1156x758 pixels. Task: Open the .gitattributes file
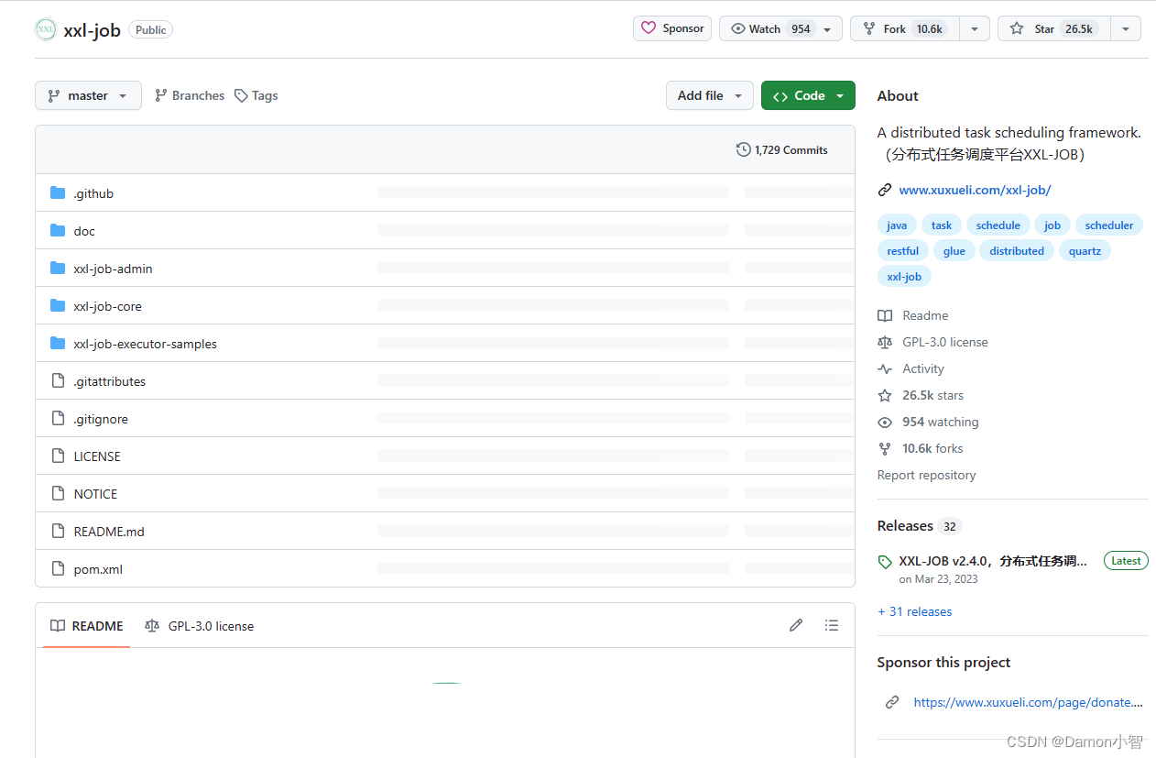(109, 381)
